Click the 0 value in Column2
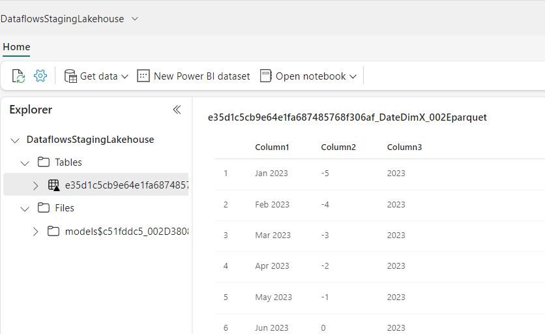Screen dimensions: 545x334 pyautogui.click(x=323, y=327)
